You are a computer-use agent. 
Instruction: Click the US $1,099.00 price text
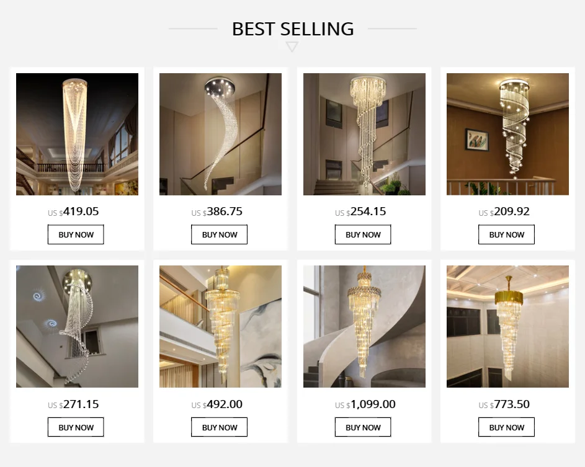click(365, 404)
